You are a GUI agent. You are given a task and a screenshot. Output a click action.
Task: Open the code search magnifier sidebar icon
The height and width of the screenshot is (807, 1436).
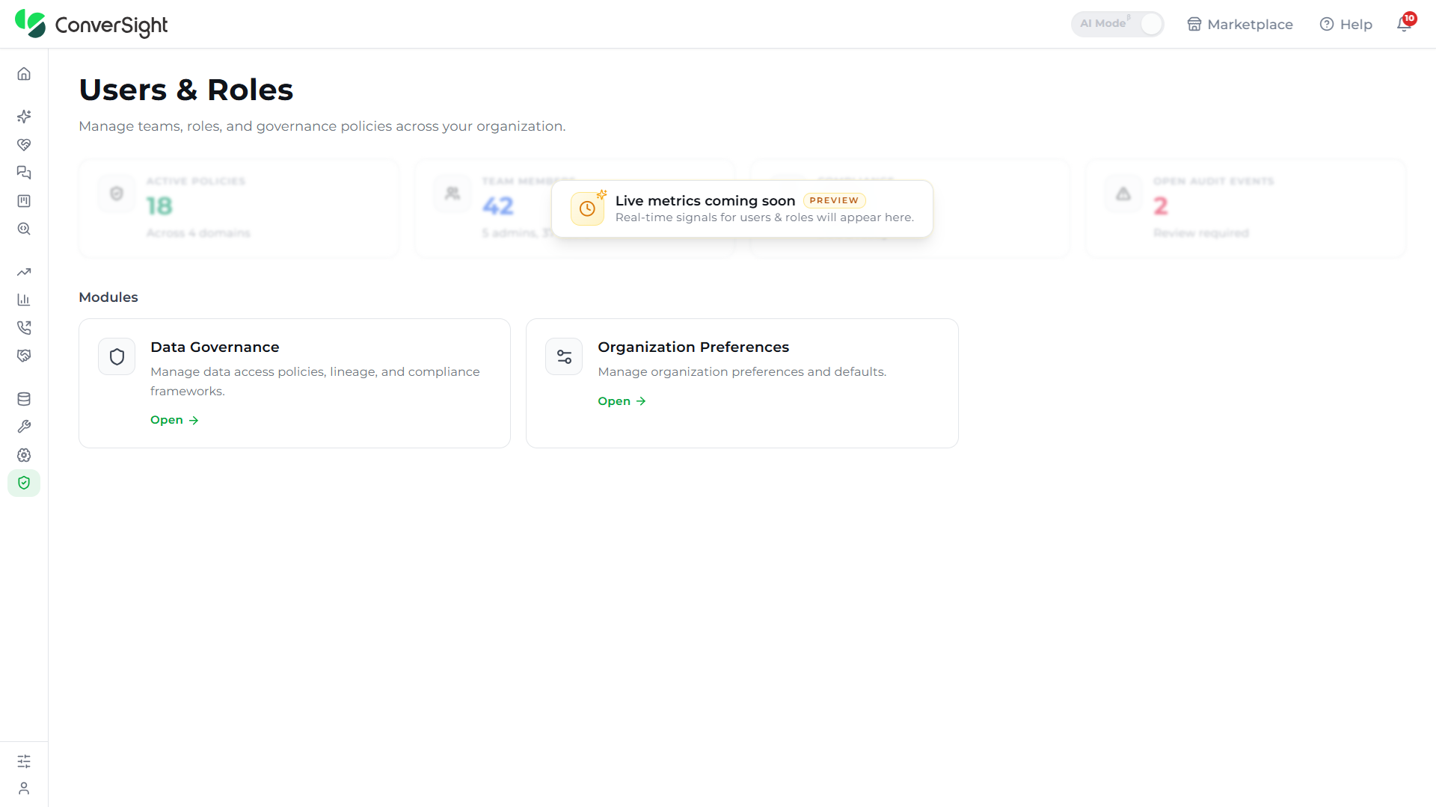click(x=24, y=229)
